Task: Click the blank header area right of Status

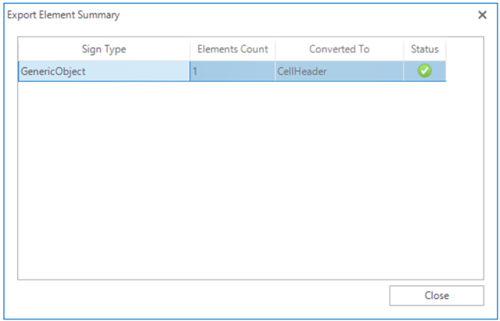Action: [x=464, y=49]
